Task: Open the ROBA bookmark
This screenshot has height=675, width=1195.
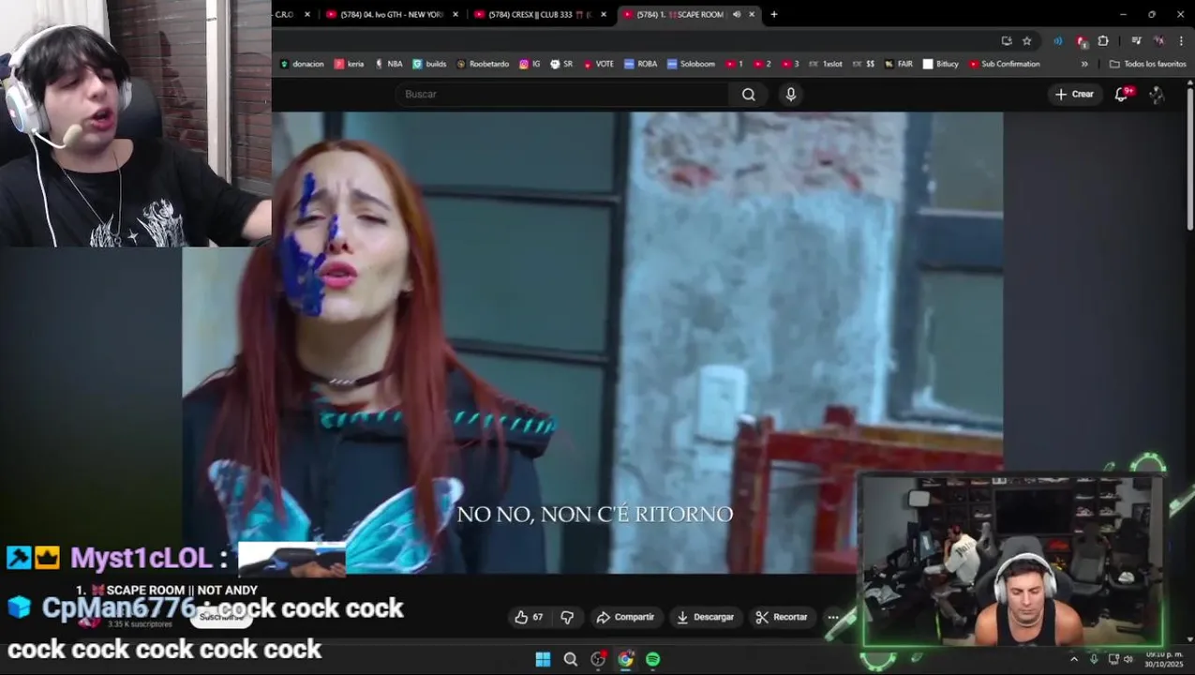Action: pos(641,64)
